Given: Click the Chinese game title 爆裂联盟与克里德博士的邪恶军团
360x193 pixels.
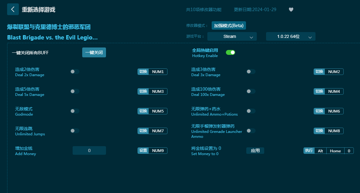Looking at the screenshot, I should point(49,27).
